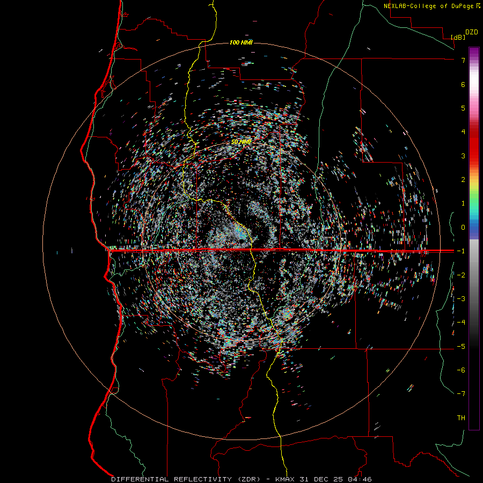Click the "3" scale value
Screen dimensions: 483x483
(463, 156)
